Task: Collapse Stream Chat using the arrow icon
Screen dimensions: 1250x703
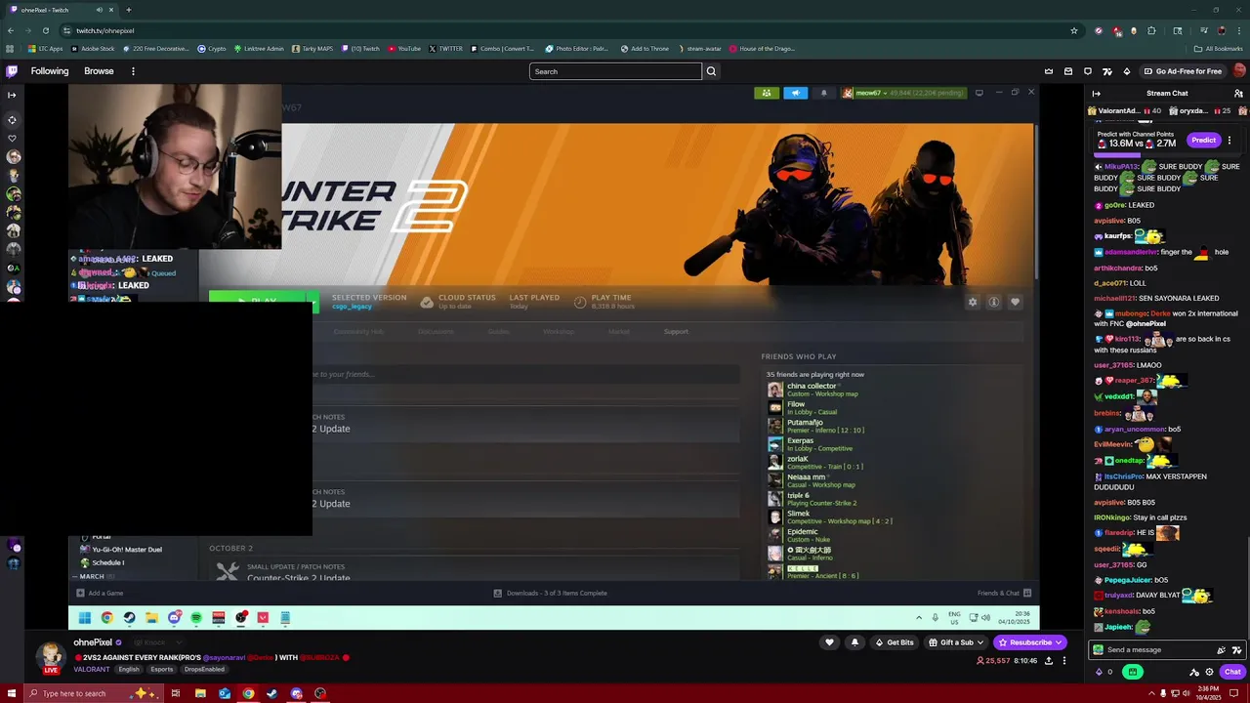Action: (x=1096, y=94)
